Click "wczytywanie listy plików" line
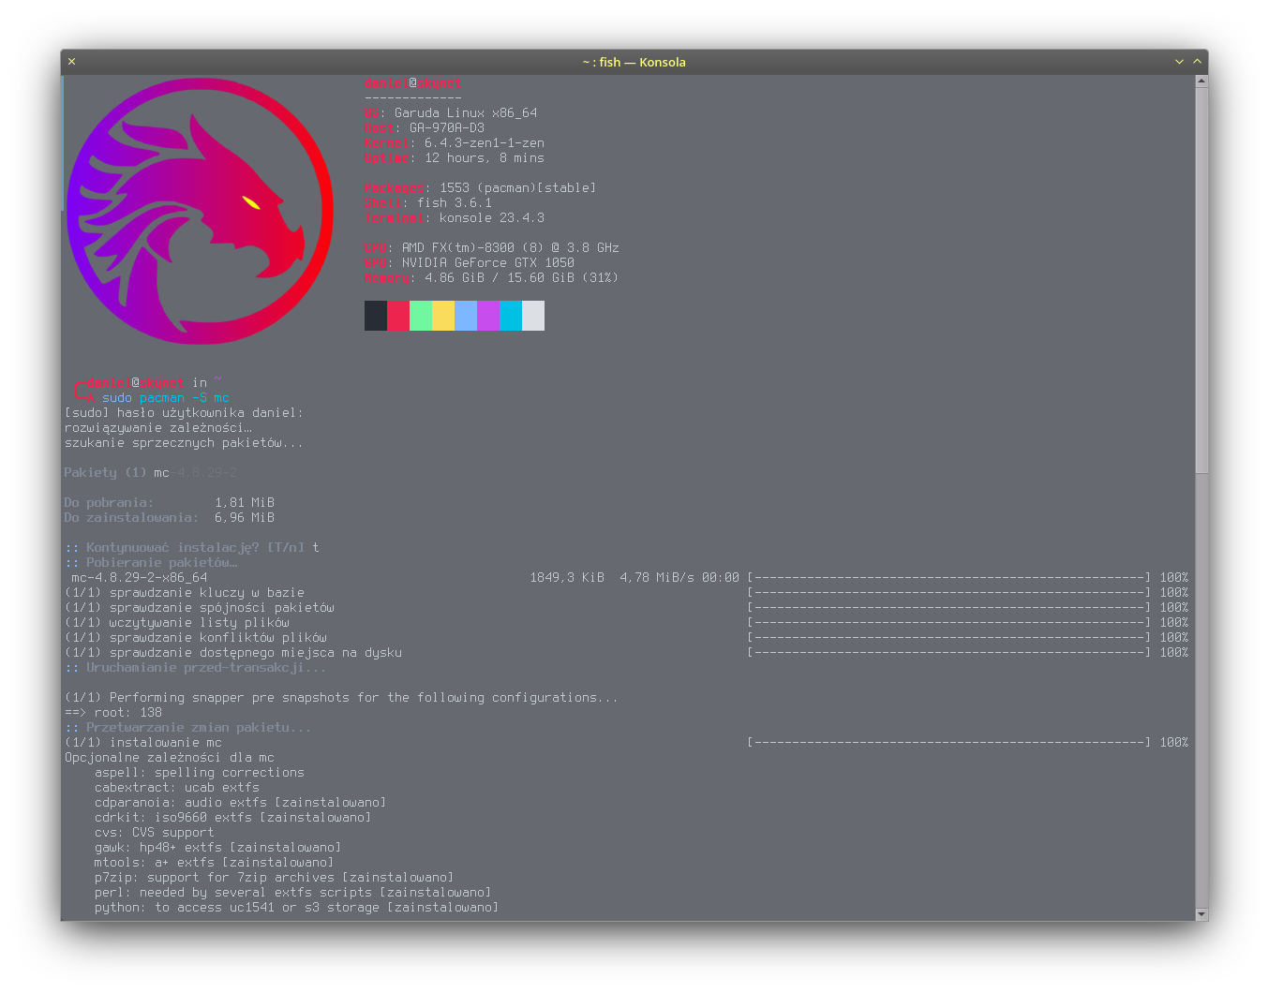1269x993 pixels. pyautogui.click(x=177, y=623)
